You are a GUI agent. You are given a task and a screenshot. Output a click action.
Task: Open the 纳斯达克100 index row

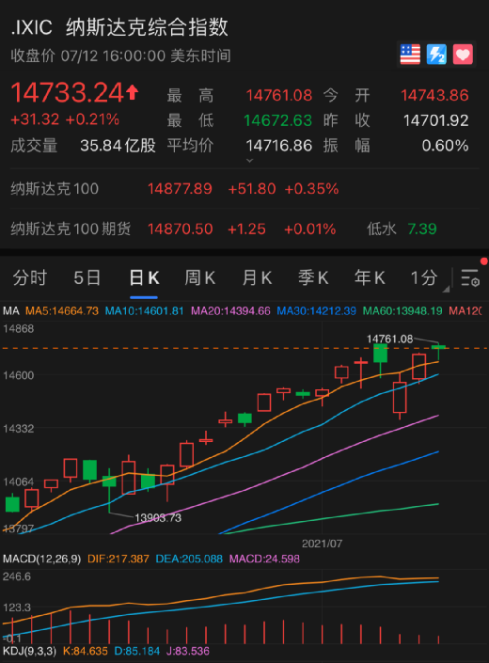[244, 189]
